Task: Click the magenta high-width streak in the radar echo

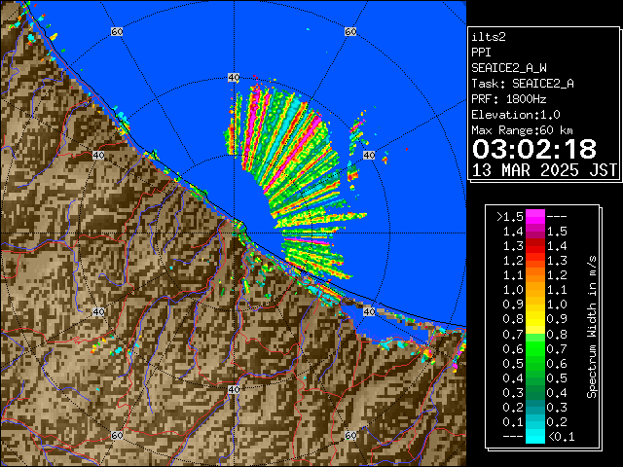Action: pyautogui.click(x=293, y=154)
